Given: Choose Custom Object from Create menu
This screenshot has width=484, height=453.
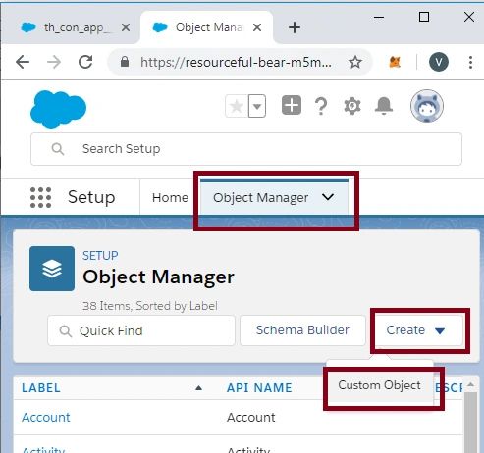Looking at the screenshot, I should [379, 385].
